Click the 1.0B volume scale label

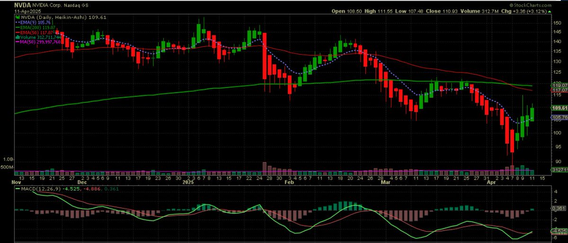click(7, 159)
